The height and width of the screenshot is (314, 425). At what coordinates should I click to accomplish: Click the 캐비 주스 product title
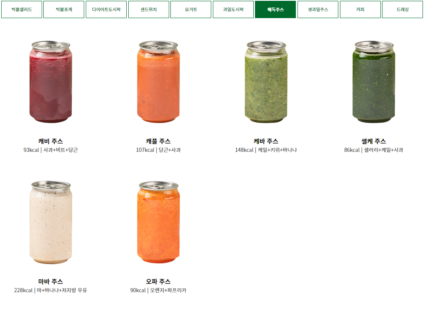(x=51, y=141)
